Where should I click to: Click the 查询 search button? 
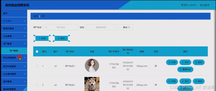click(x=126, y=27)
